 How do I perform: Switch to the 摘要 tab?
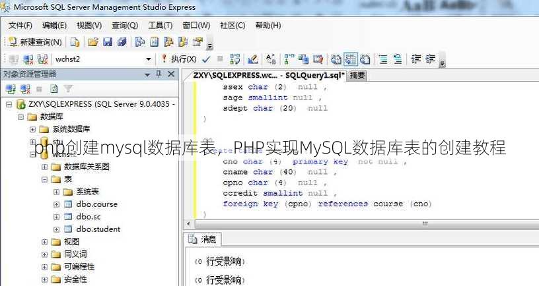(357, 75)
